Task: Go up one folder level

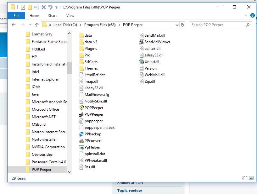Action: (x=37, y=25)
